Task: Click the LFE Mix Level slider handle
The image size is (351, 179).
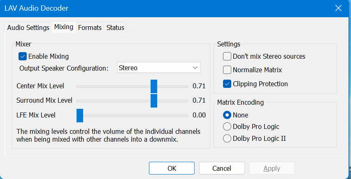Action: [x=80, y=115]
